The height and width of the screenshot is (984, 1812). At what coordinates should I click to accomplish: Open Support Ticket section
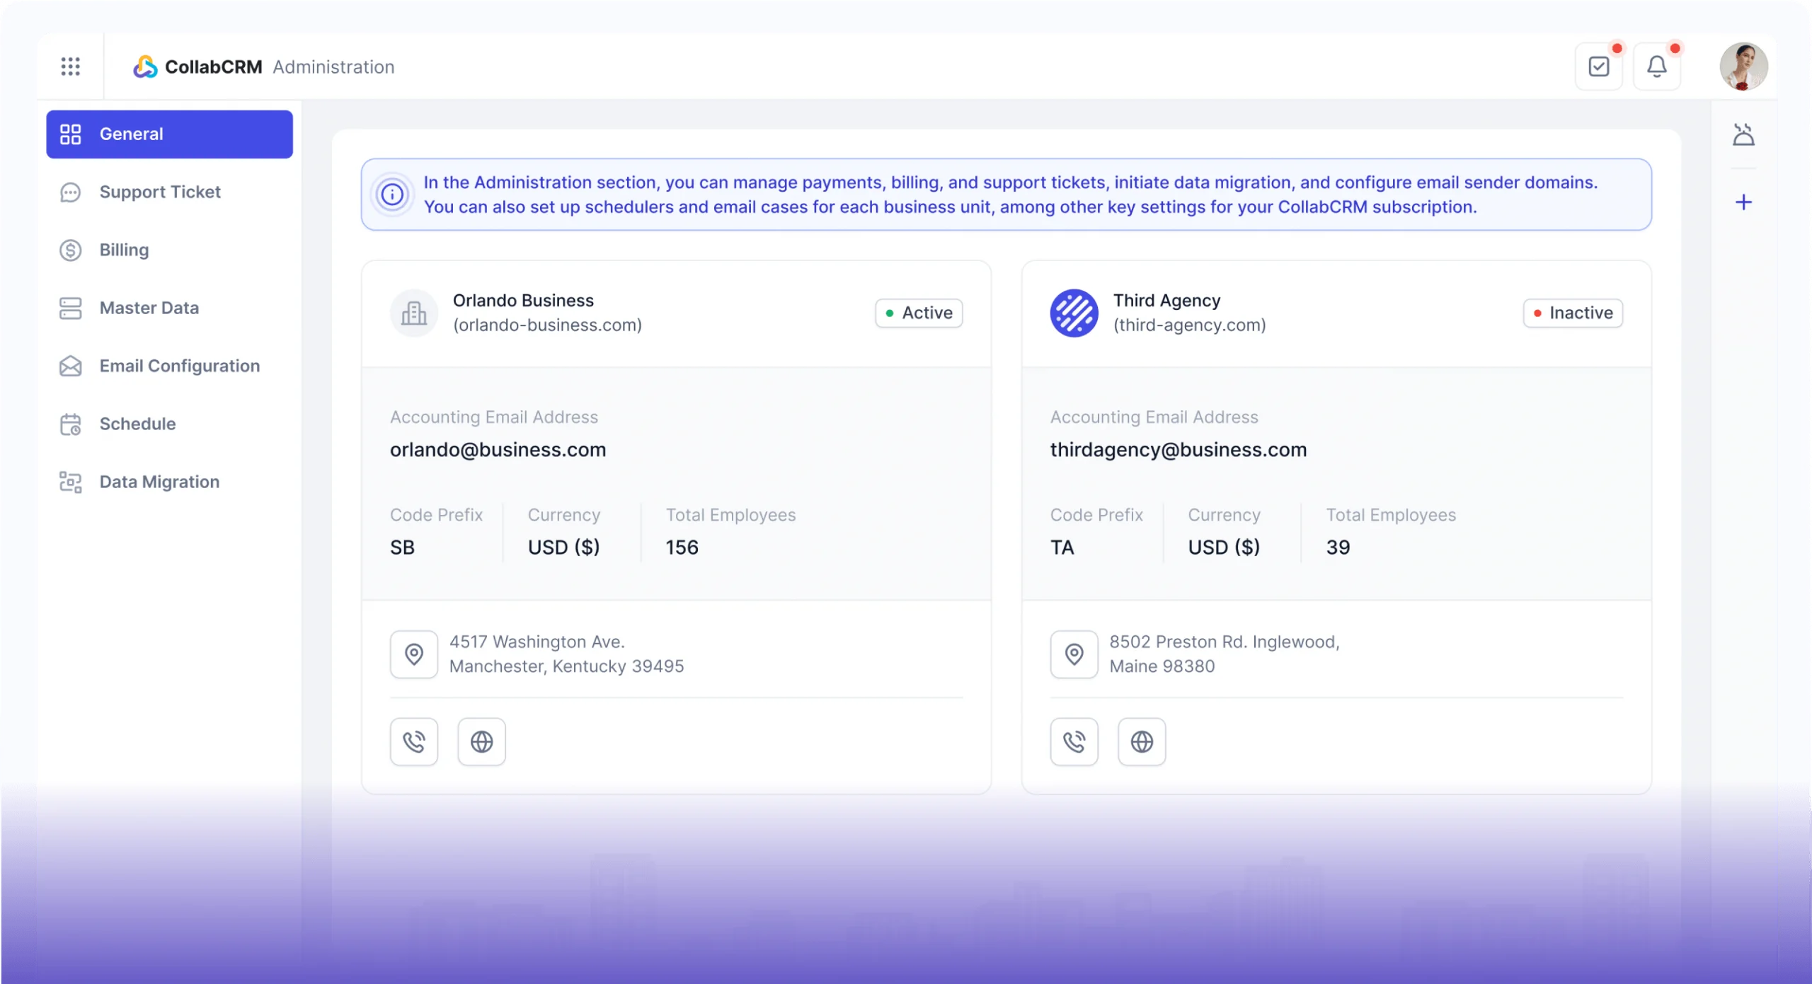[160, 192]
